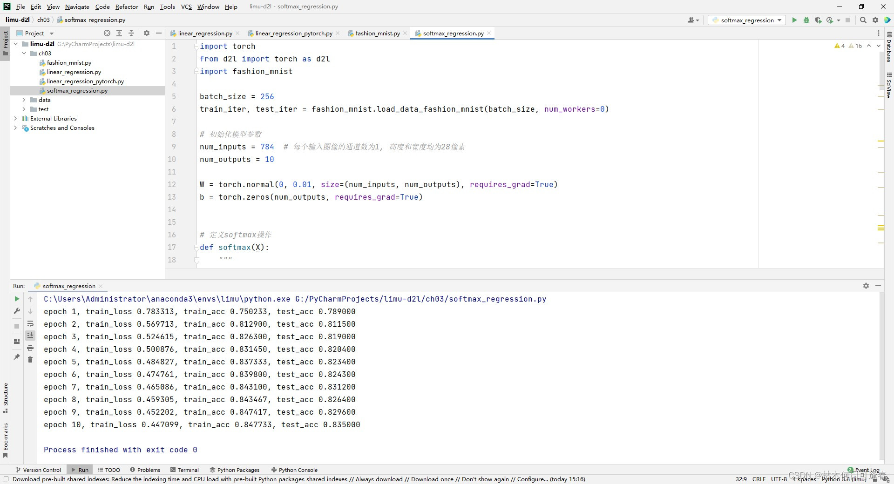
Task: Toggle Project sidebar tool button
Action: [5, 43]
